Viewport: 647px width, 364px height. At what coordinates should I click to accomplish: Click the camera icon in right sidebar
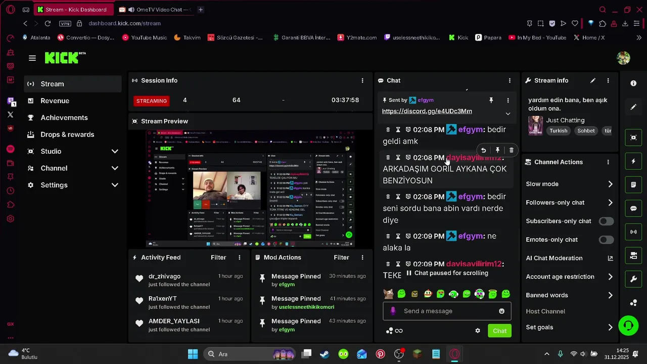(x=633, y=255)
